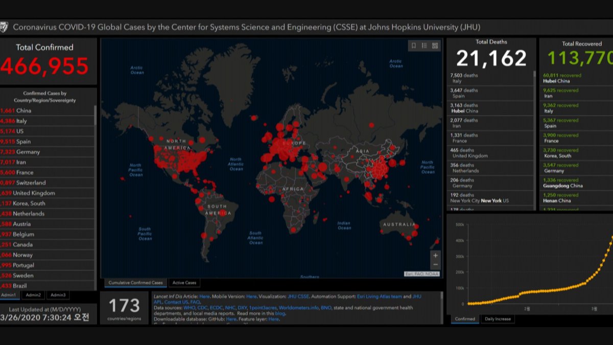Image resolution: width=613 pixels, height=345 pixels.
Task: Select the Cumulative Confirmed Cases tab
Action: click(135, 283)
